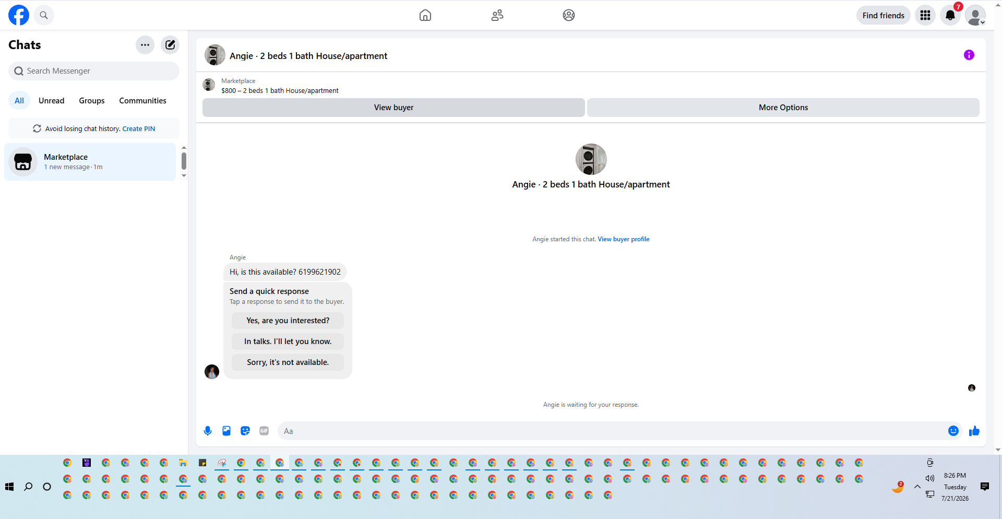The height and width of the screenshot is (519, 1002).
Task: Start a new message with the compose icon
Action: (170, 45)
